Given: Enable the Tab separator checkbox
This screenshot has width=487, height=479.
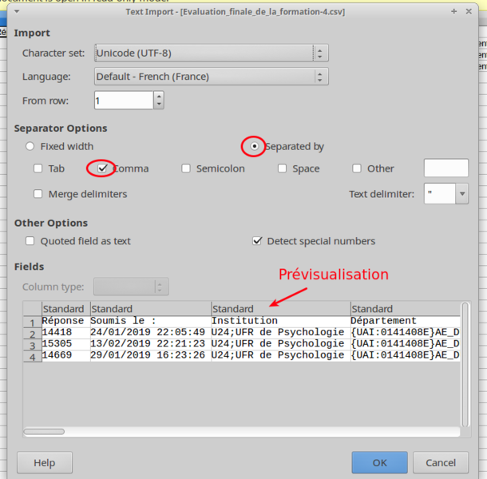Looking at the screenshot, I should tap(38, 168).
